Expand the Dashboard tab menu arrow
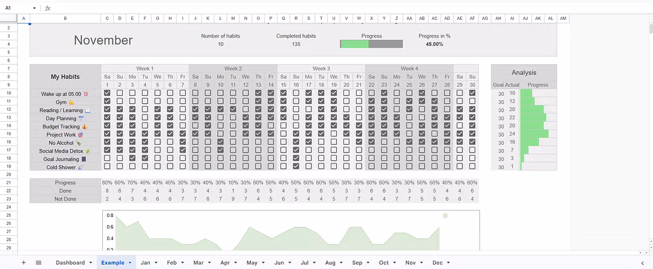 90,263
